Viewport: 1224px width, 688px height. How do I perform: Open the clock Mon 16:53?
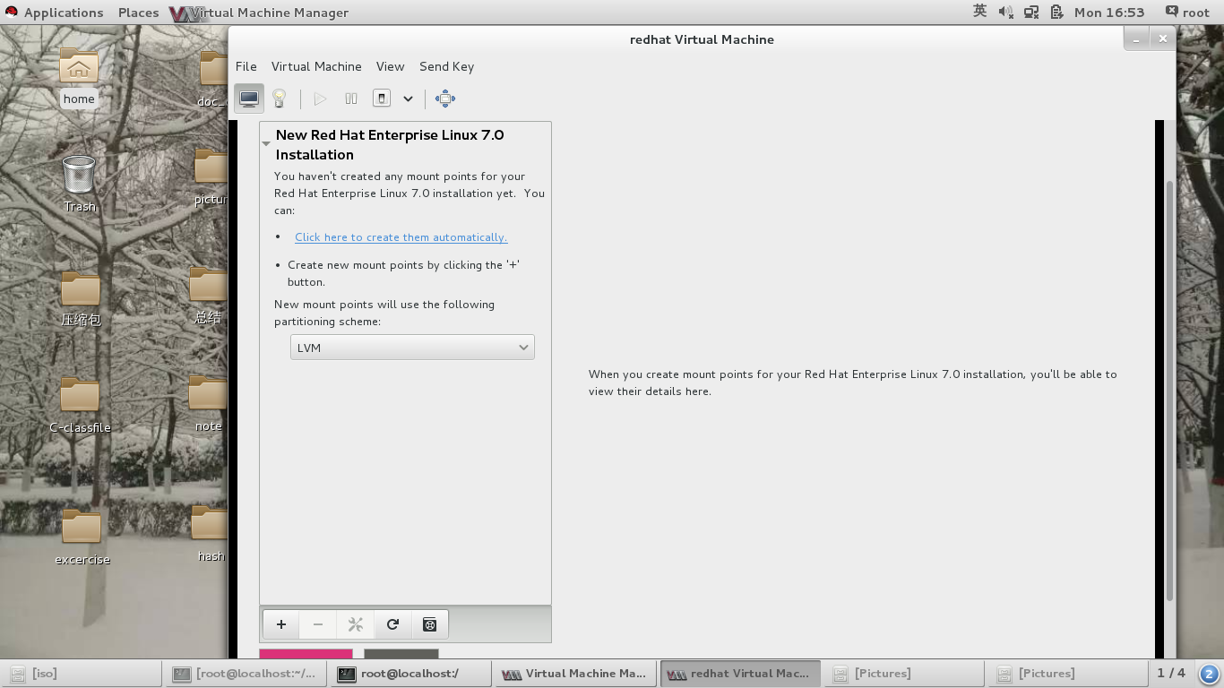coord(1109,13)
